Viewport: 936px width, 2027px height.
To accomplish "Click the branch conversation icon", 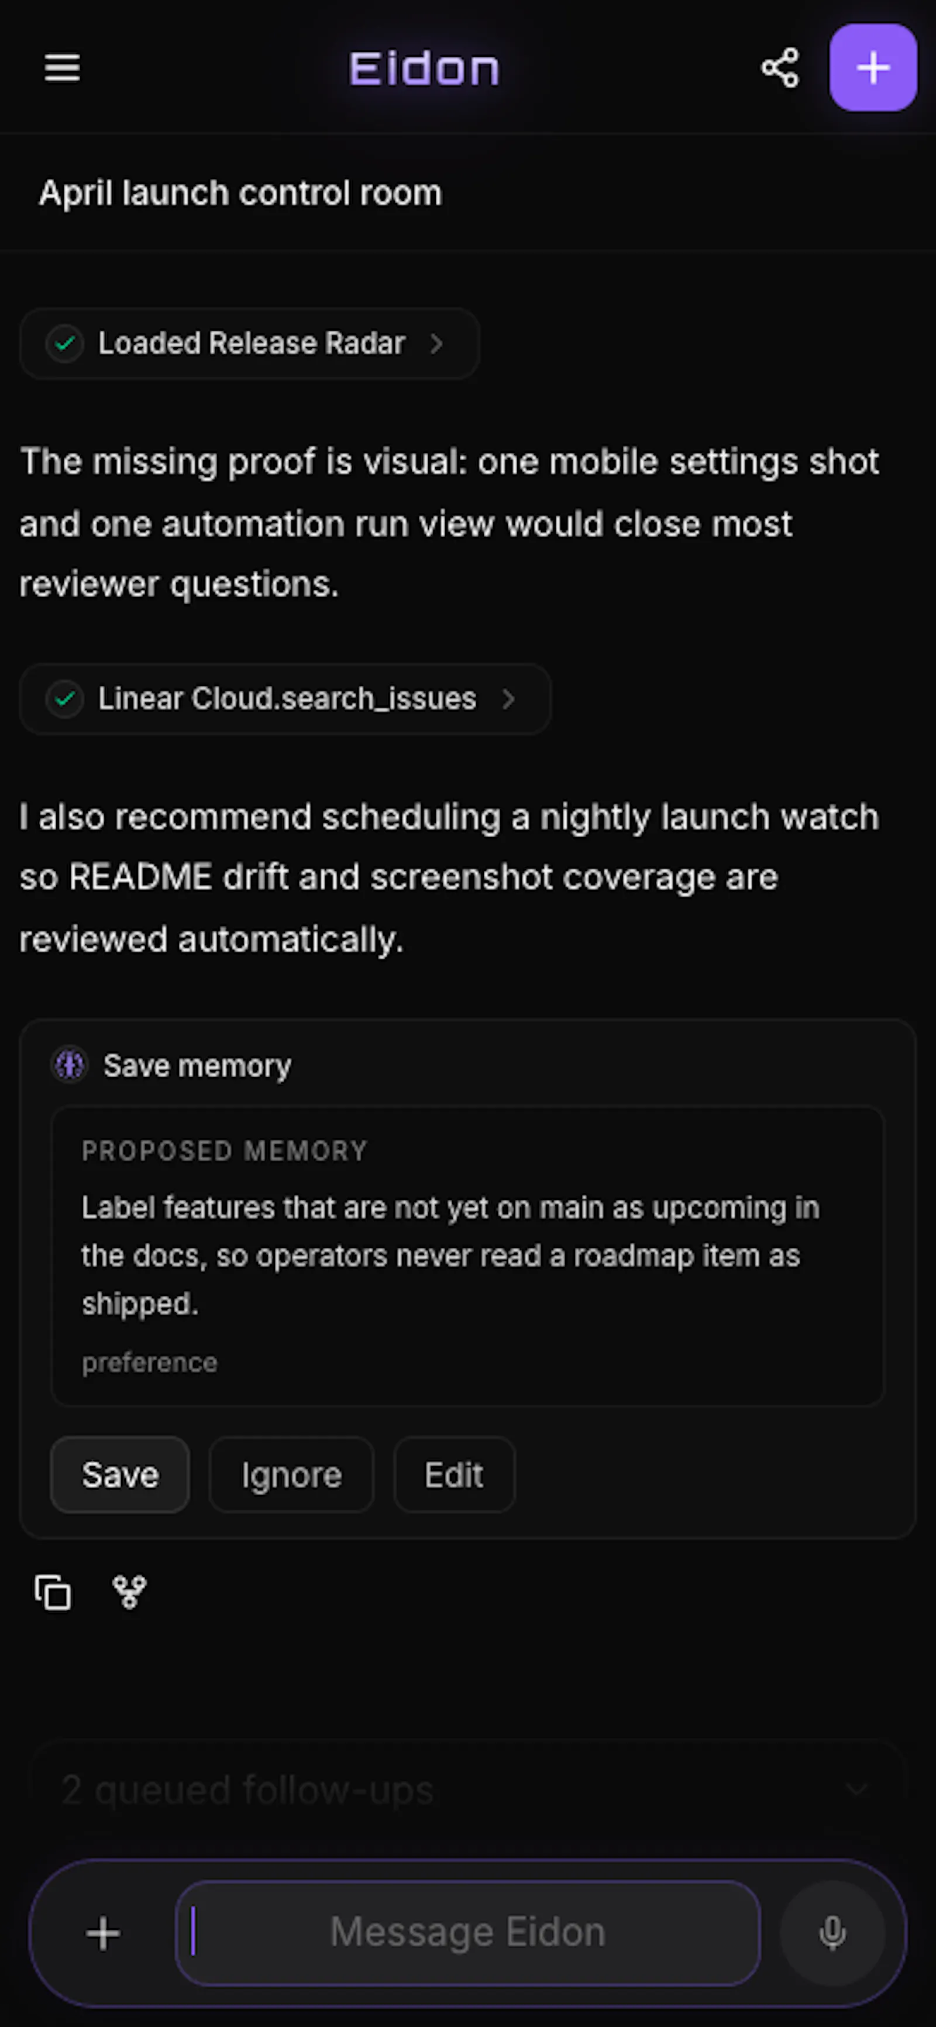I will [130, 1592].
